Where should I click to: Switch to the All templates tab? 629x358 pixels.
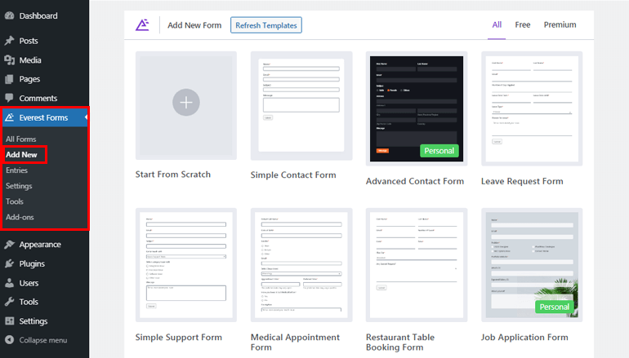pyautogui.click(x=497, y=24)
